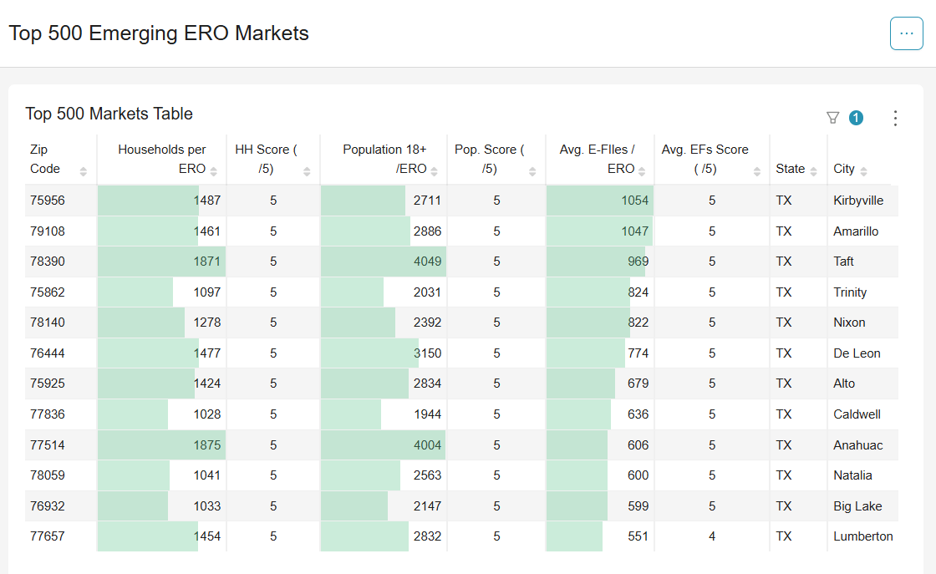Open the dashboard ellipsis options menu
Viewport: 936px width, 574px height.
pos(906,33)
